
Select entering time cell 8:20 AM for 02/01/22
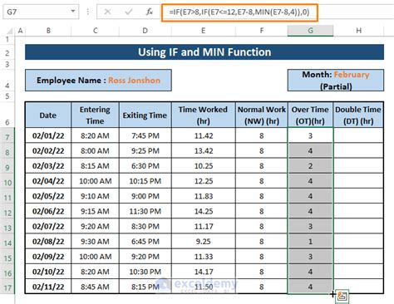(96, 135)
